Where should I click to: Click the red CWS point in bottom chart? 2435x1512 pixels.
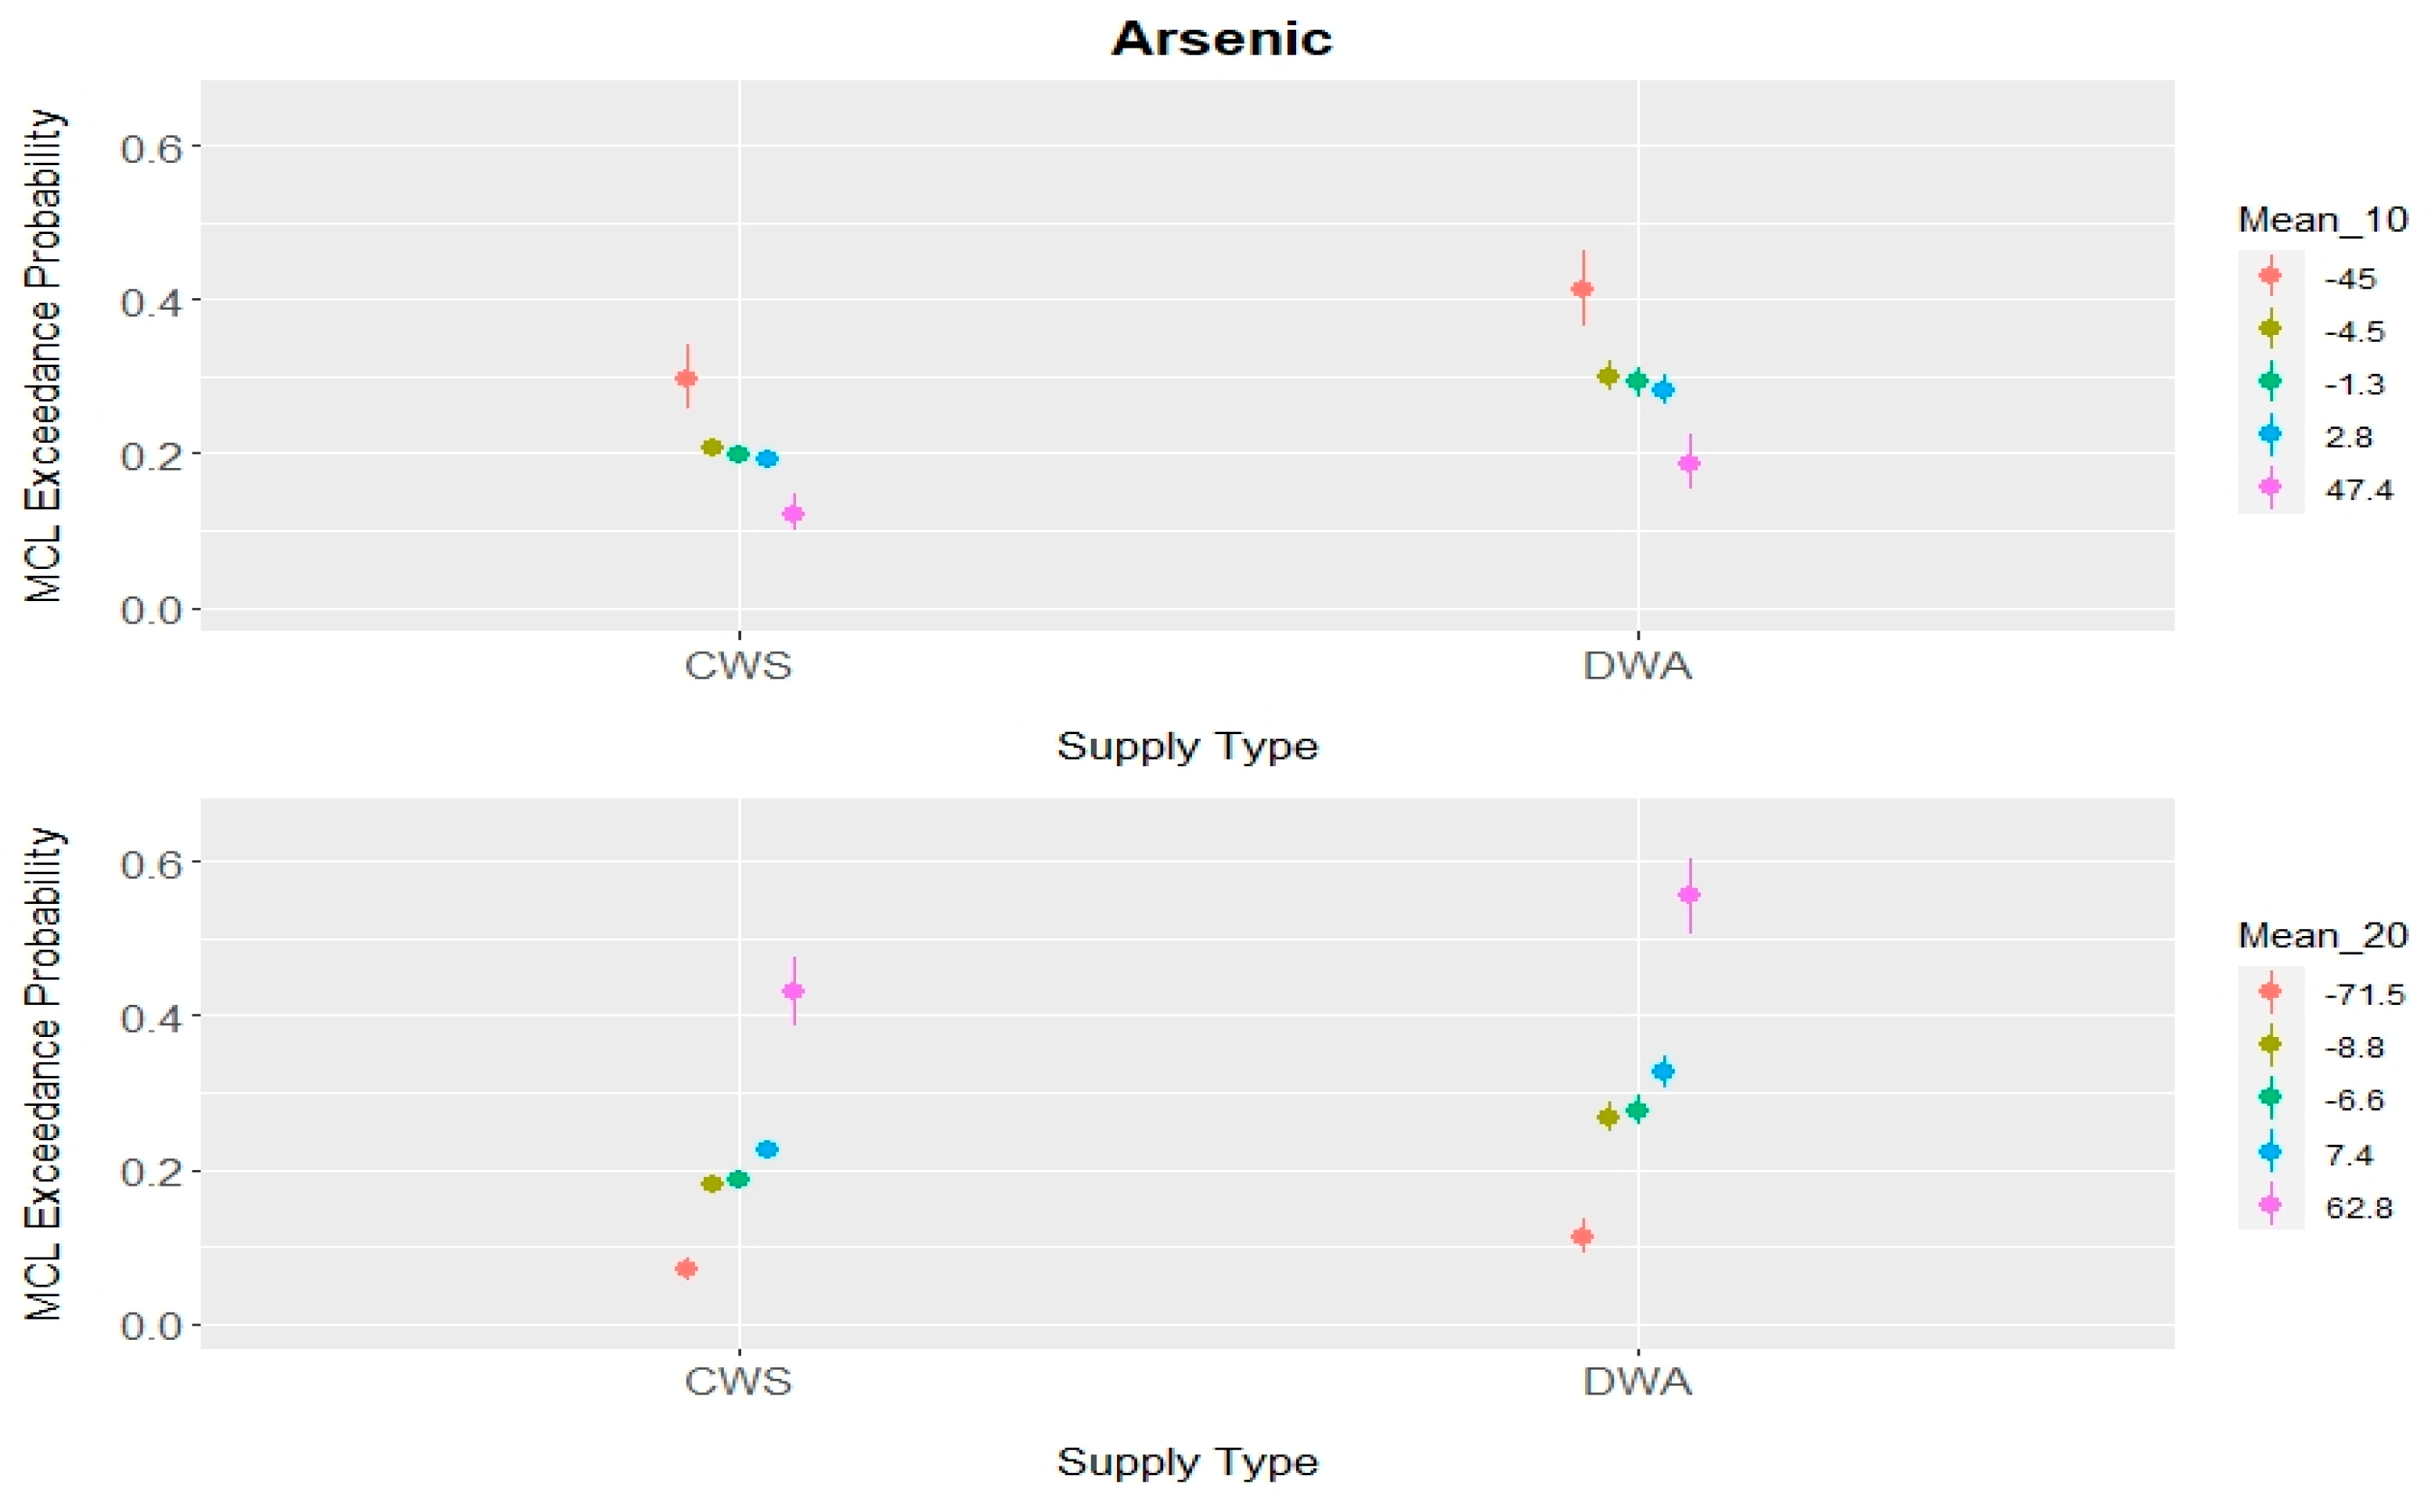coord(686,1268)
